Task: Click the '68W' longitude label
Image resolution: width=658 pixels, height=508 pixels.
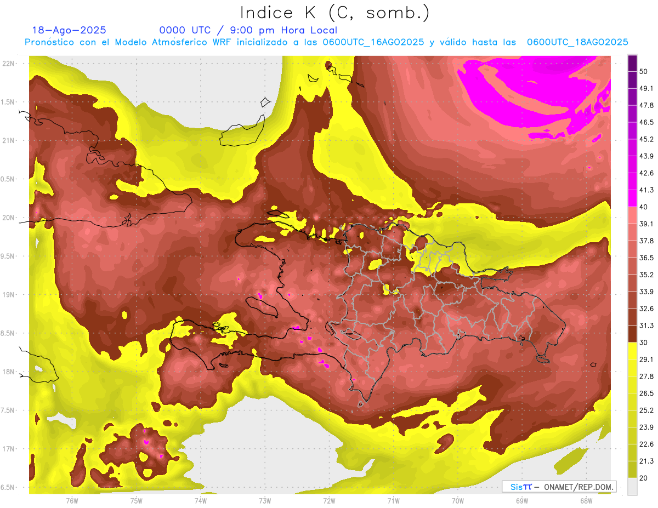Action: pos(586,500)
